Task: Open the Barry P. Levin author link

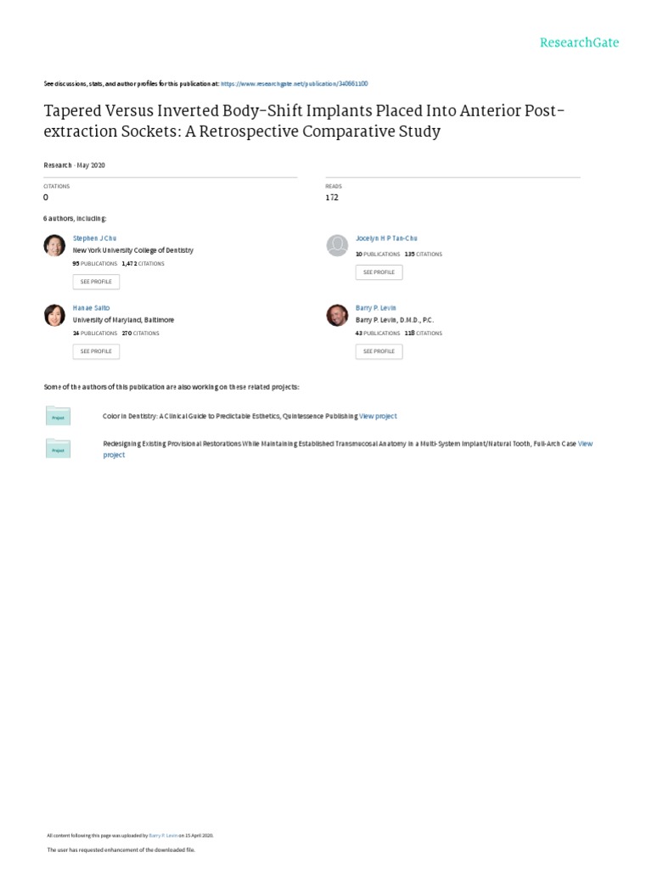Action: pos(375,308)
